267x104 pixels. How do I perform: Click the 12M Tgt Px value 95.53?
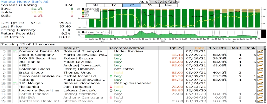click(65, 23)
